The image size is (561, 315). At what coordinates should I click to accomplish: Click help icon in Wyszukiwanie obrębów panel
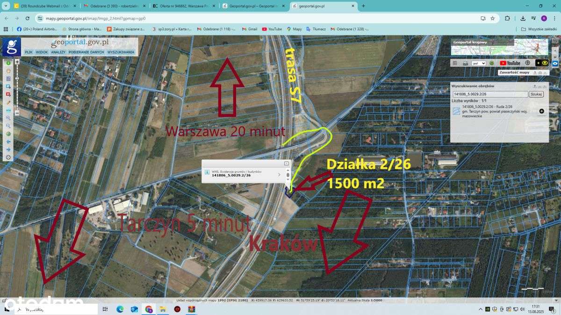coord(535,86)
